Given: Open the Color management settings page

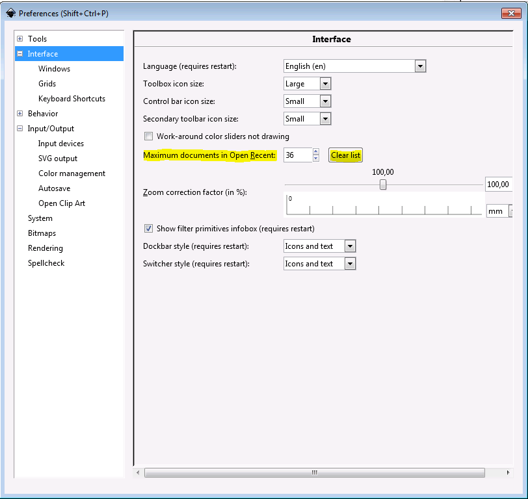Looking at the screenshot, I should [72, 173].
